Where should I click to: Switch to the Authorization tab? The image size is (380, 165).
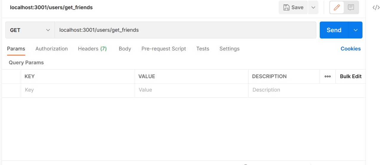[52, 49]
